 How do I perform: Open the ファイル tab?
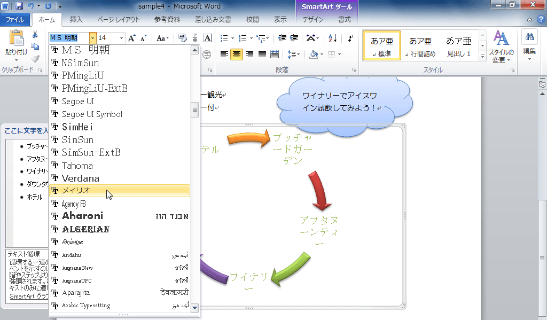point(14,20)
